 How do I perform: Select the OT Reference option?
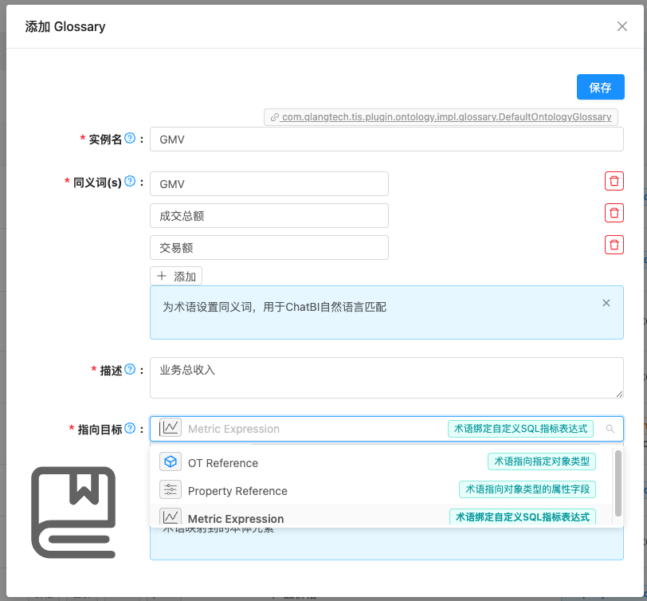[x=381, y=462]
